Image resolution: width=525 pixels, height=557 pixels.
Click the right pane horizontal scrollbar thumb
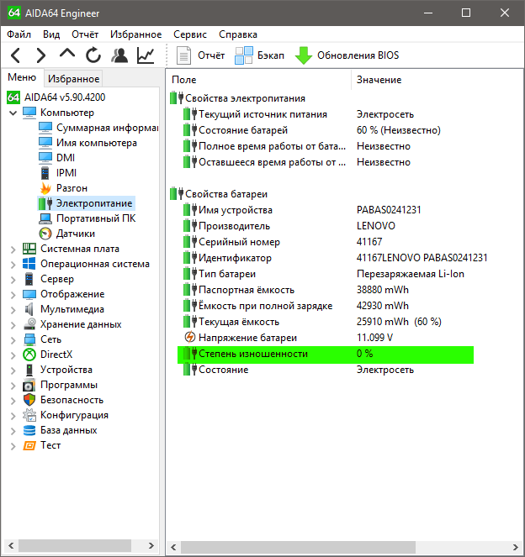point(298,546)
